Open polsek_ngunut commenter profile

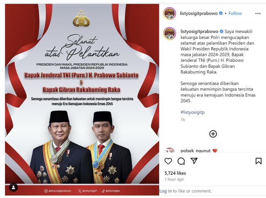[196, 150]
